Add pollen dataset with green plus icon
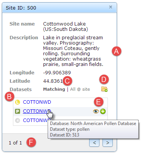The width and height of the screenshot is (141, 154). click(103, 111)
